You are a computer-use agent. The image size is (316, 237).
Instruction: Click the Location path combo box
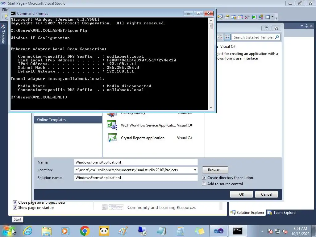pyautogui.click(x=136, y=170)
